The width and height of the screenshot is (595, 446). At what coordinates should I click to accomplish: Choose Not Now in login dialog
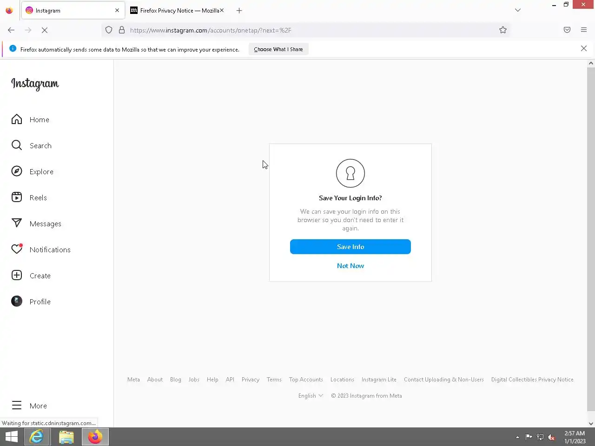(350, 266)
